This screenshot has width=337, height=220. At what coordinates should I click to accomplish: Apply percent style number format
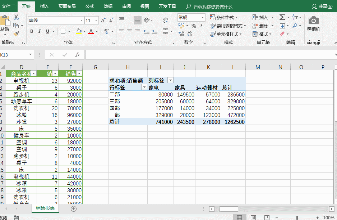pyautogui.click(x=194, y=26)
